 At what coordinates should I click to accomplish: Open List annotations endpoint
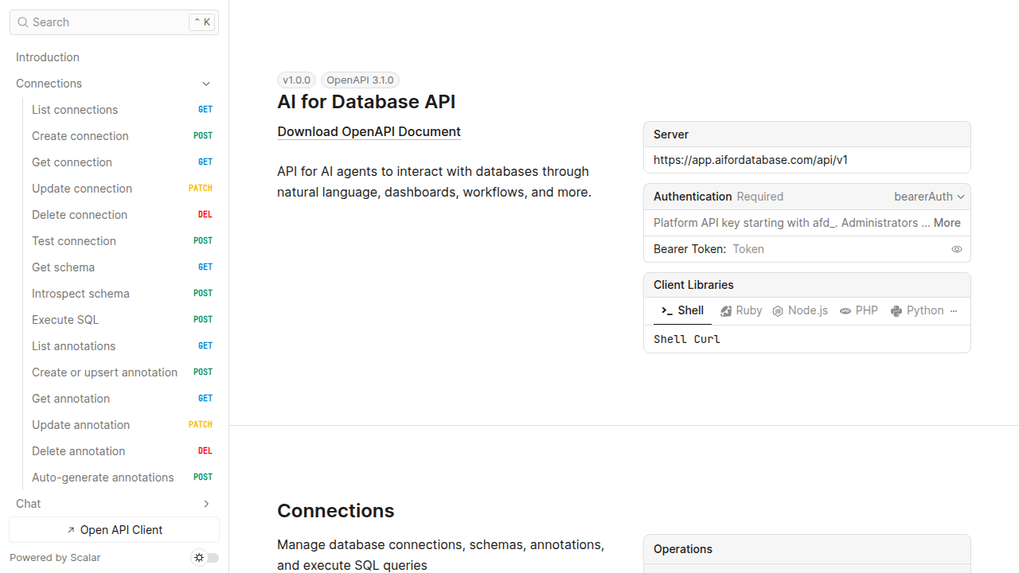tap(122, 346)
